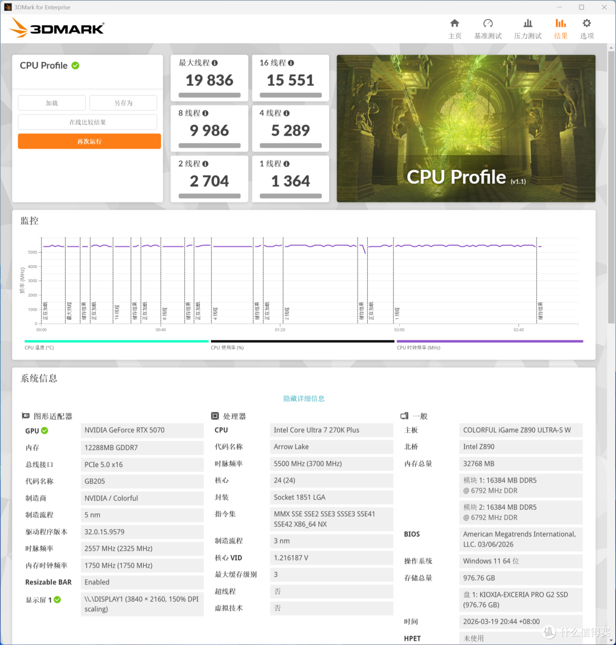Select the 结果 results chart icon
This screenshot has width=616, height=645.
pos(561,23)
